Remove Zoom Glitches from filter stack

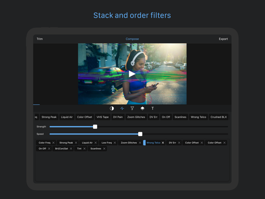pyautogui.click(x=140, y=143)
